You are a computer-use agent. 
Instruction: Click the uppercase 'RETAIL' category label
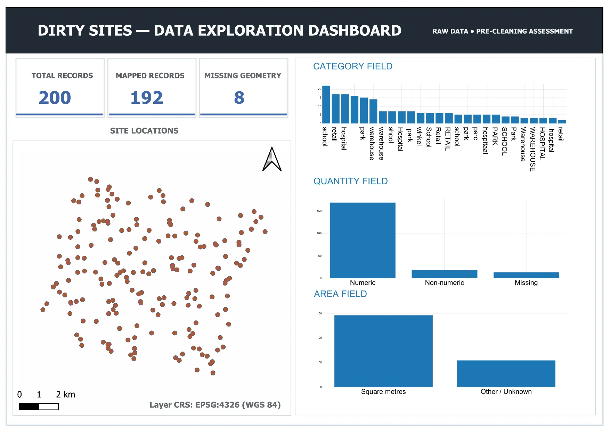click(448, 139)
